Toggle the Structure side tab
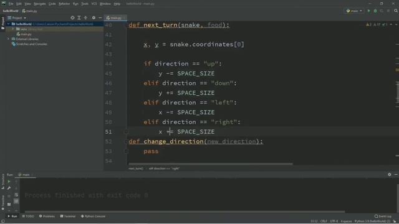Image resolution: width=399 pixels, height=224 pixels. [2, 181]
